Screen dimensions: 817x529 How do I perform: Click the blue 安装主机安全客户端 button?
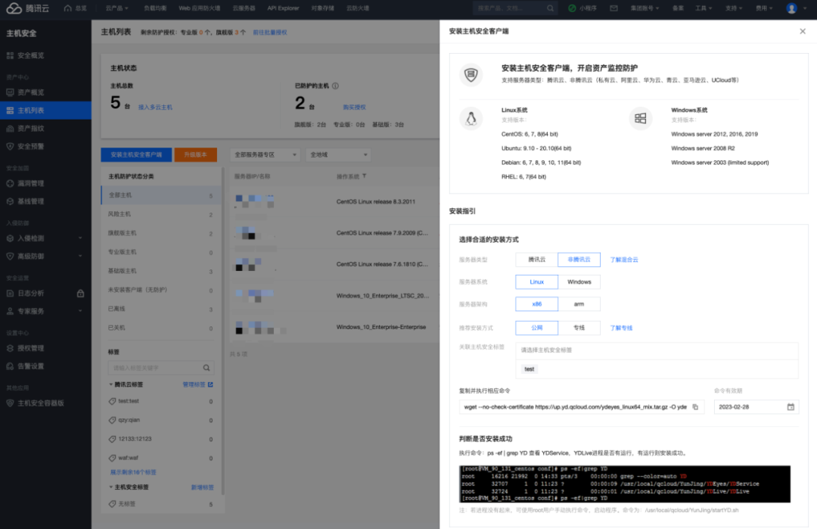click(x=136, y=155)
